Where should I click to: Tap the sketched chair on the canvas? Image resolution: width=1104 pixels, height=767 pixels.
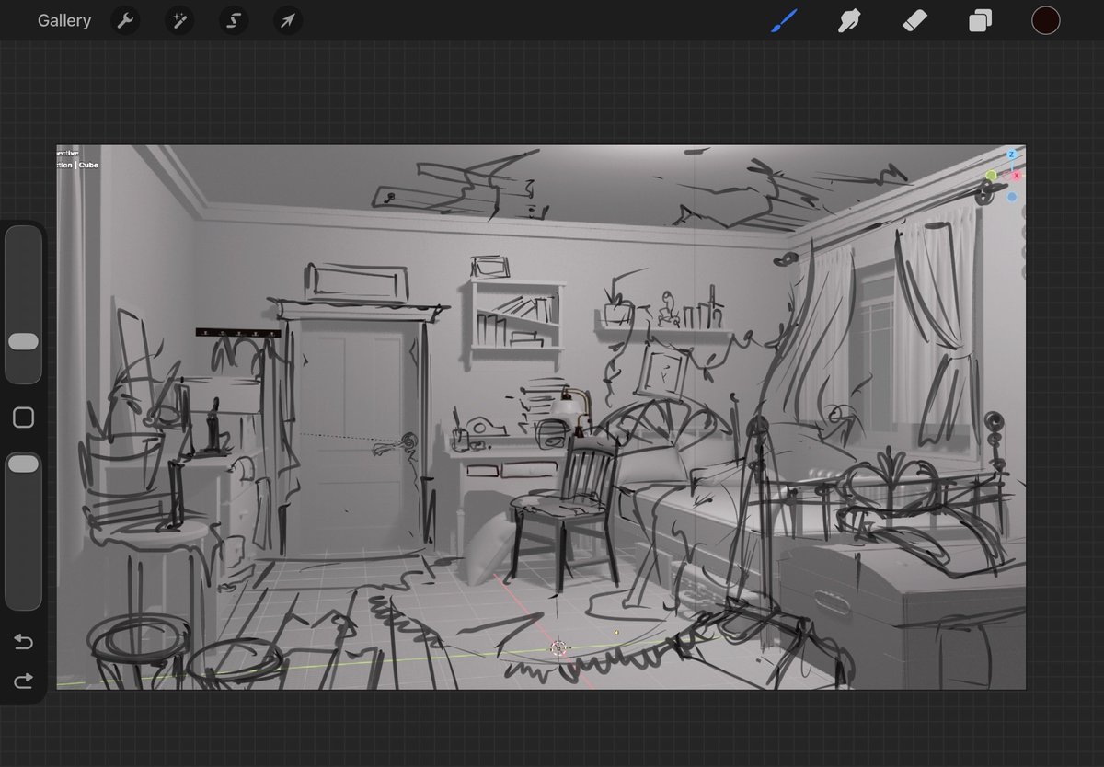pos(564,513)
